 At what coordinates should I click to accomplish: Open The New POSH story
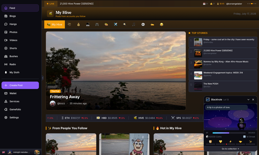(223, 86)
